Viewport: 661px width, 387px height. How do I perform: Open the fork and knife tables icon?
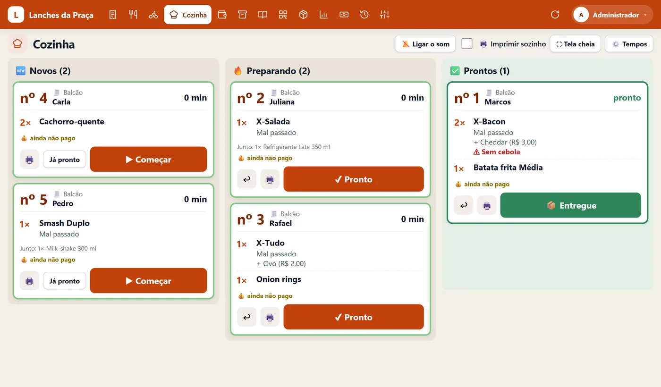[x=133, y=15]
